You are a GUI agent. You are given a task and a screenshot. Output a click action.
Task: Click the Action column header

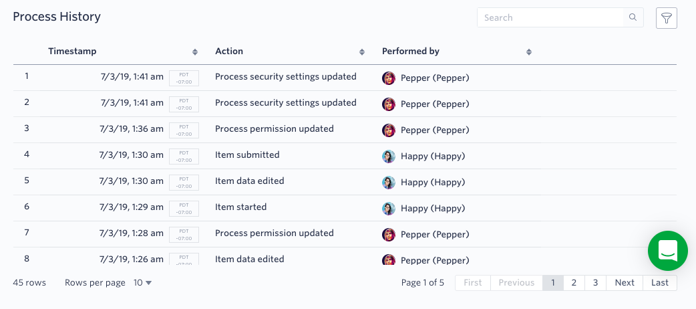(229, 51)
